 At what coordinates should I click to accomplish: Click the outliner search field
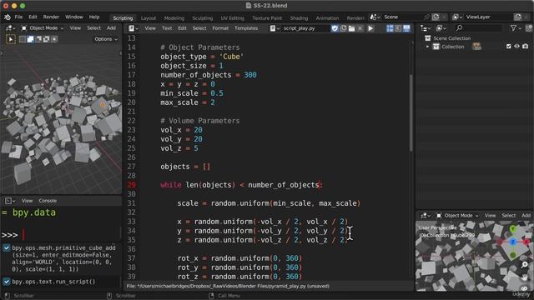pyautogui.click(x=478, y=28)
